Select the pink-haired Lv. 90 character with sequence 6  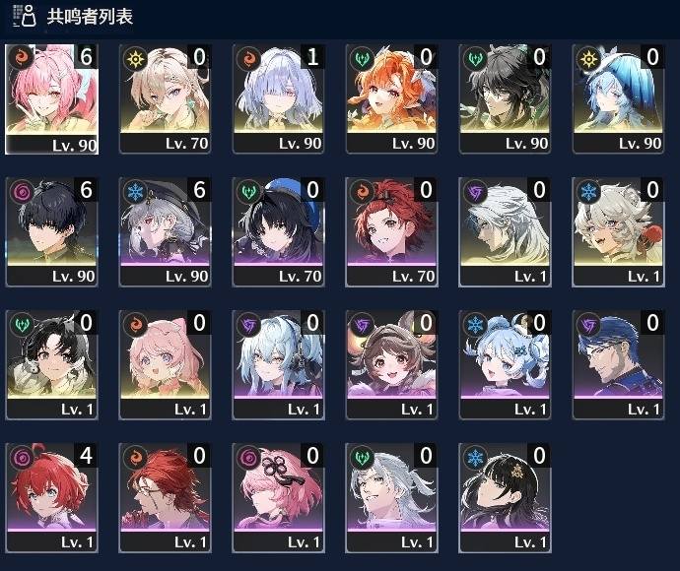(x=51, y=98)
